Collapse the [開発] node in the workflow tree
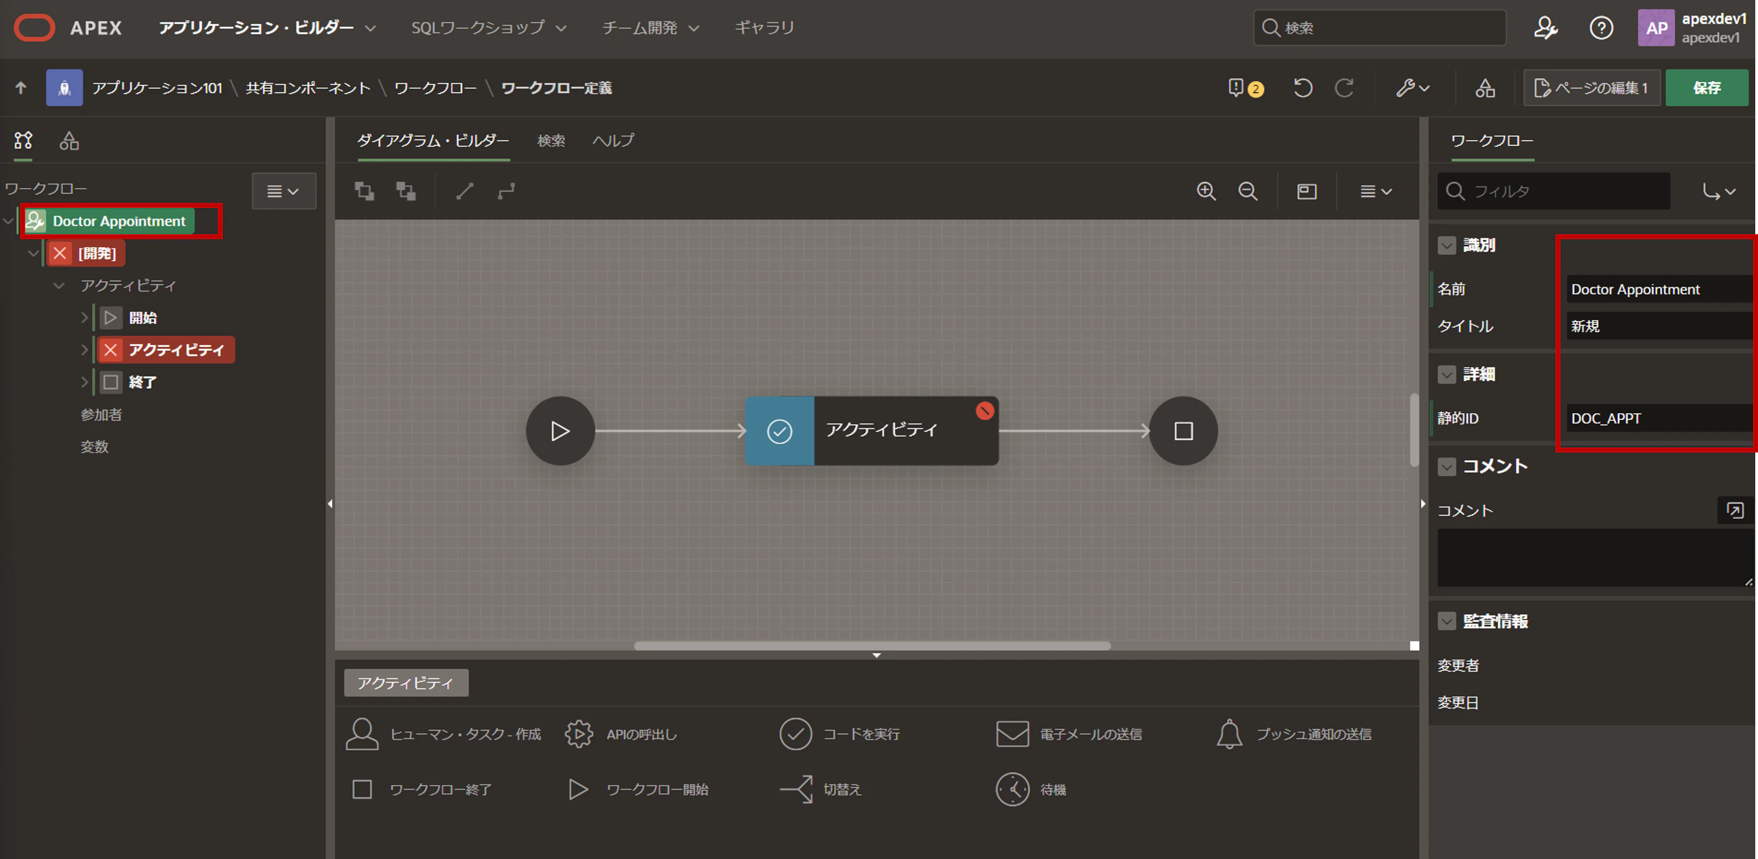Screen dimensions: 1758x859 coord(33,253)
